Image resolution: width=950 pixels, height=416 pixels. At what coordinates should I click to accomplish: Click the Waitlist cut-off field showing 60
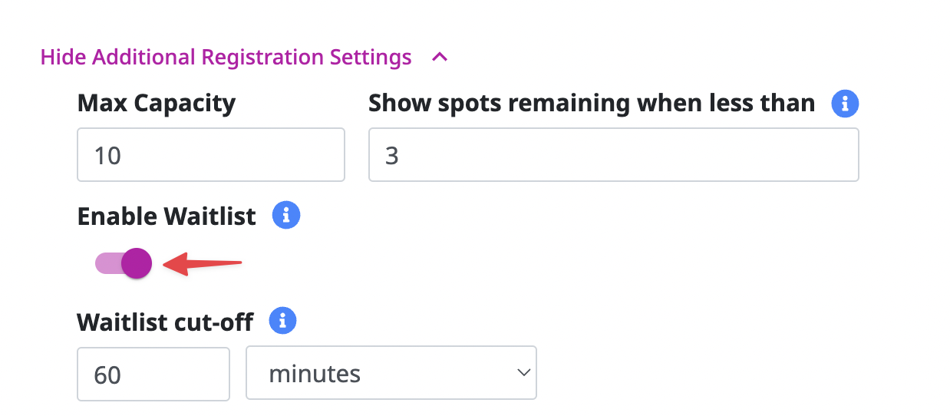pyautogui.click(x=153, y=373)
